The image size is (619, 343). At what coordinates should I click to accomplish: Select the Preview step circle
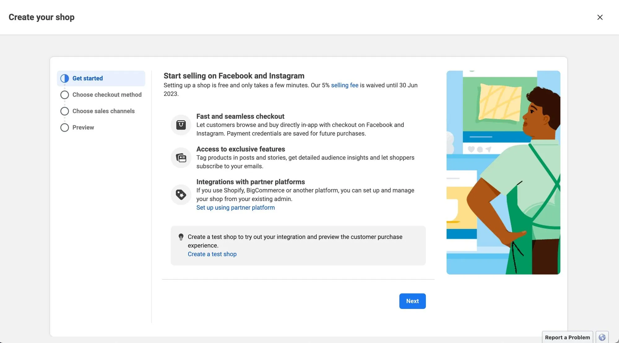65,128
